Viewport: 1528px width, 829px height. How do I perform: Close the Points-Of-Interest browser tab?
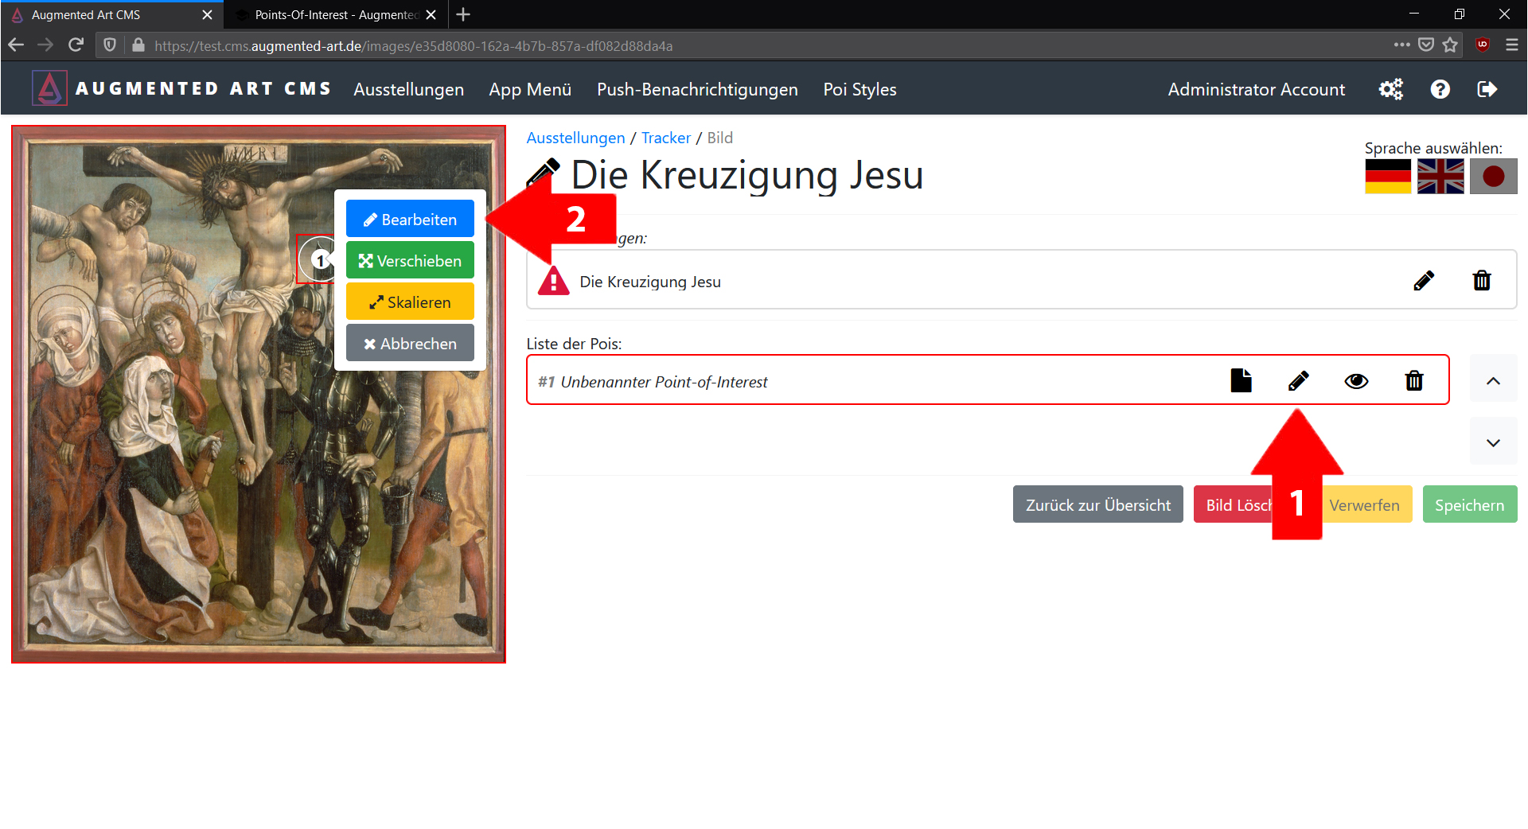pos(431,14)
